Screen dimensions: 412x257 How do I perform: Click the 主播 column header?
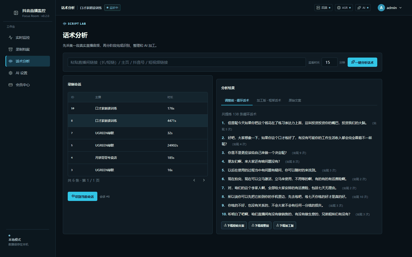click(x=98, y=97)
